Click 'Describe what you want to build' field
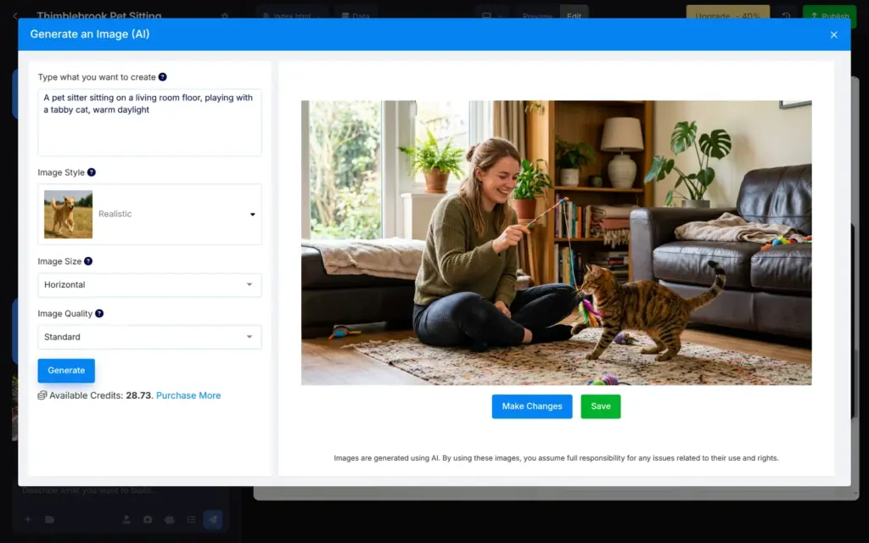869x543 pixels. pyautogui.click(x=88, y=491)
